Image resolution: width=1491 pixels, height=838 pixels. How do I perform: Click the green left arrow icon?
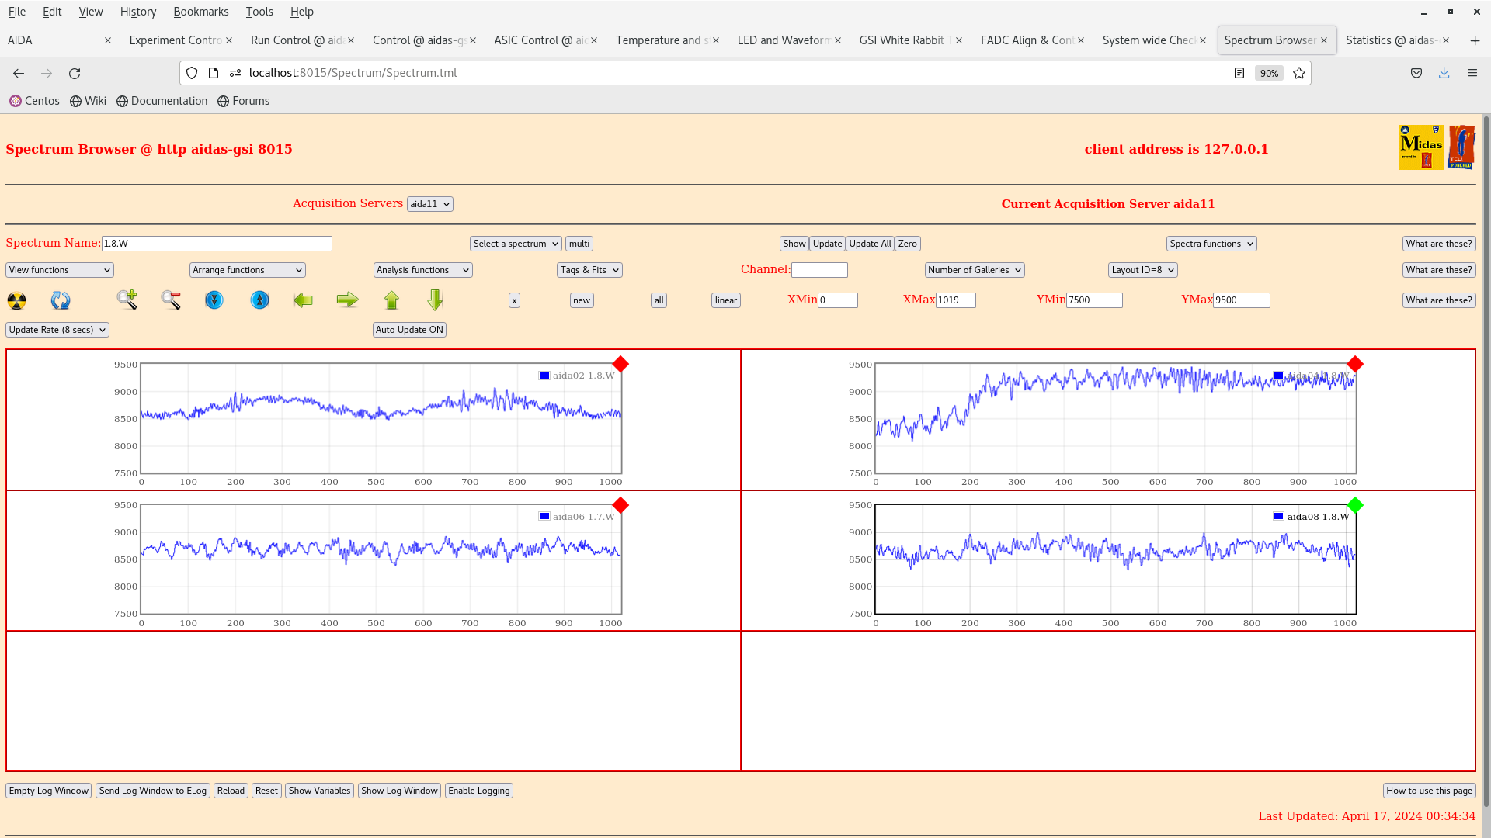[x=303, y=300]
